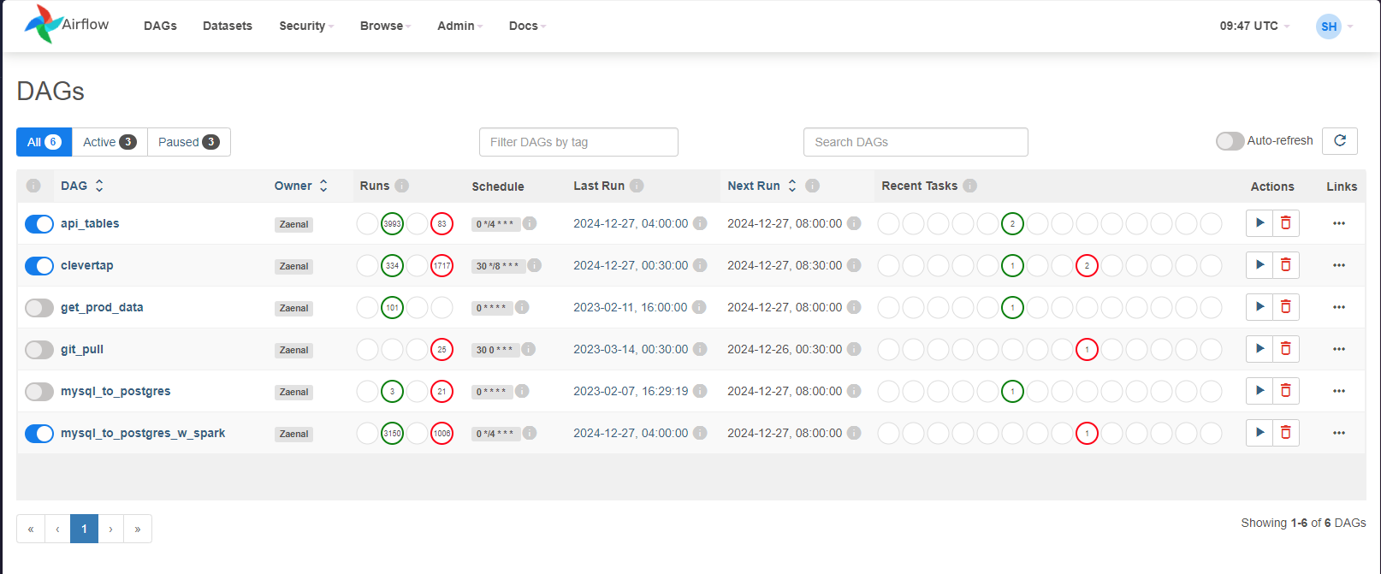1381x574 pixels.
Task: Run the mysql_to_postgres_w_spark DAG play icon
Action: [x=1259, y=433]
